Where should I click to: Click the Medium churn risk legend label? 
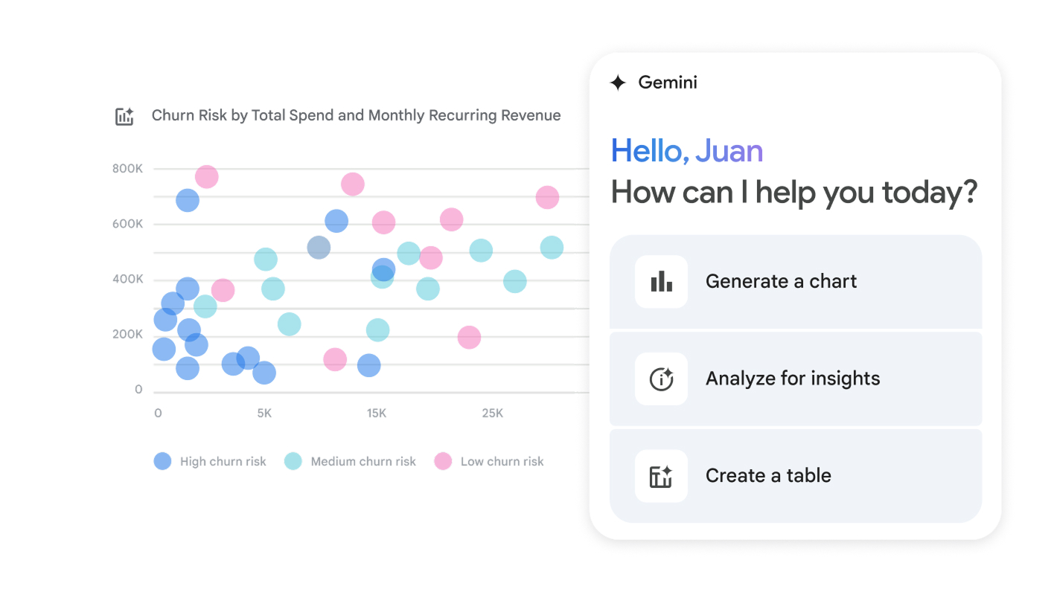[x=363, y=462]
